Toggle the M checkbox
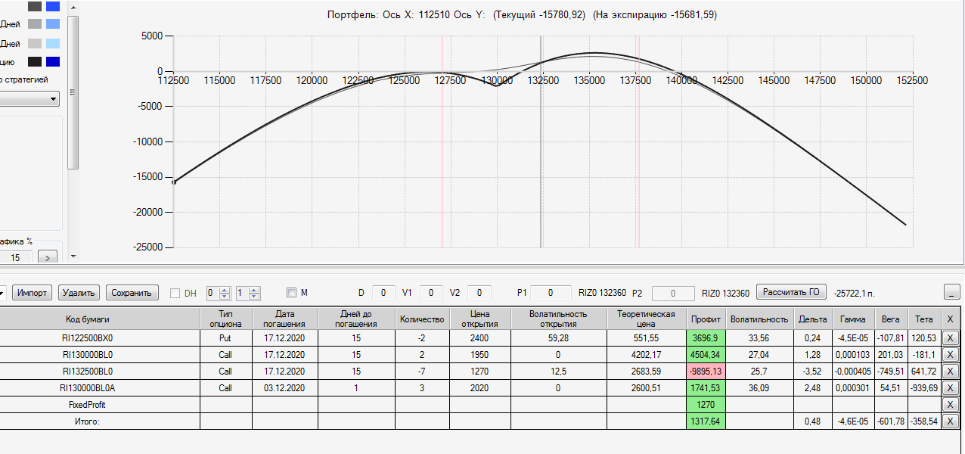The width and height of the screenshot is (965, 454). (292, 293)
